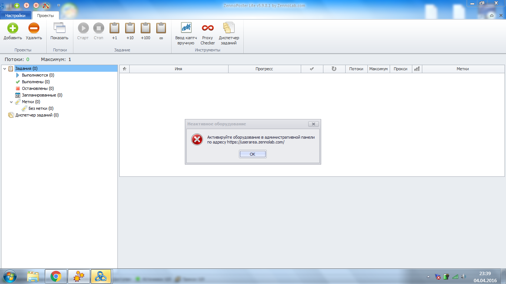Open Google Chrome from taskbar
Image resolution: width=506 pixels, height=284 pixels.
(x=56, y=276)
